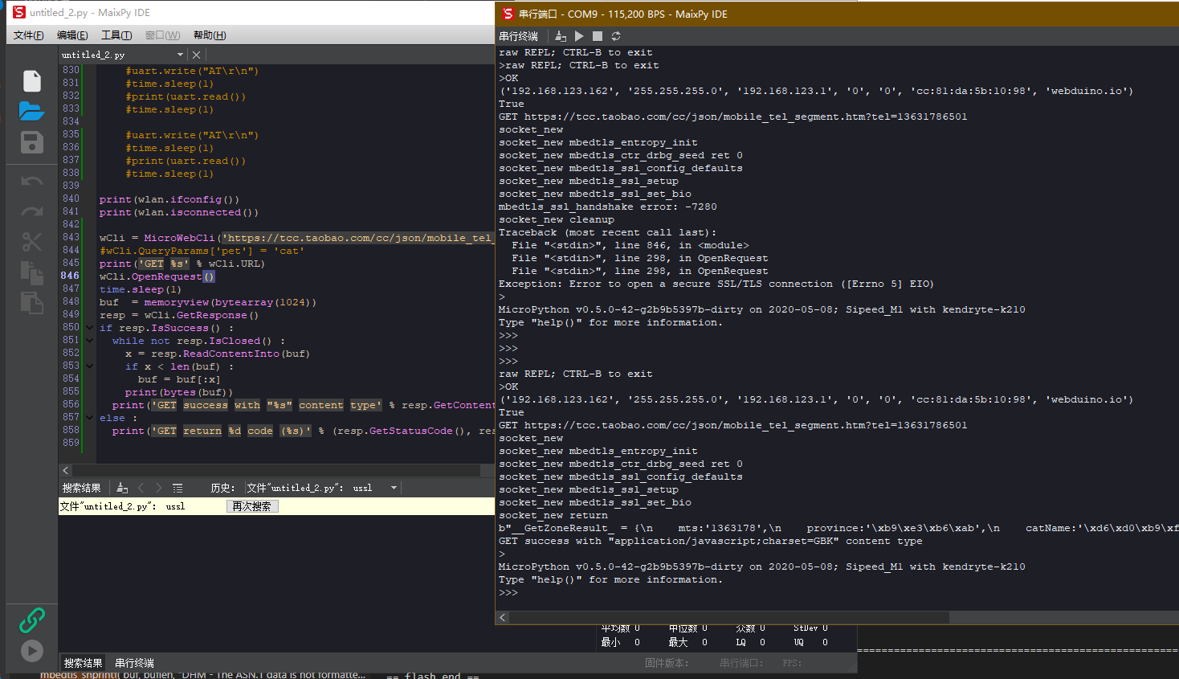This screenshot has height=679, width=1179.
Task: Save the current script with the save icon
Action: (31, 144)
